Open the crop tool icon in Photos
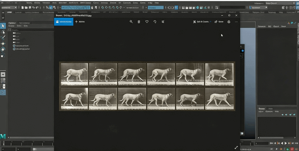Image resolution: width=299 pixels, height=151 pixels. pyautogui.click(x=163, y=22)
